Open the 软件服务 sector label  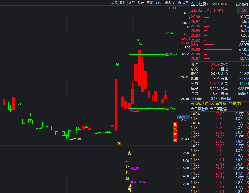[x=242, y=4]
